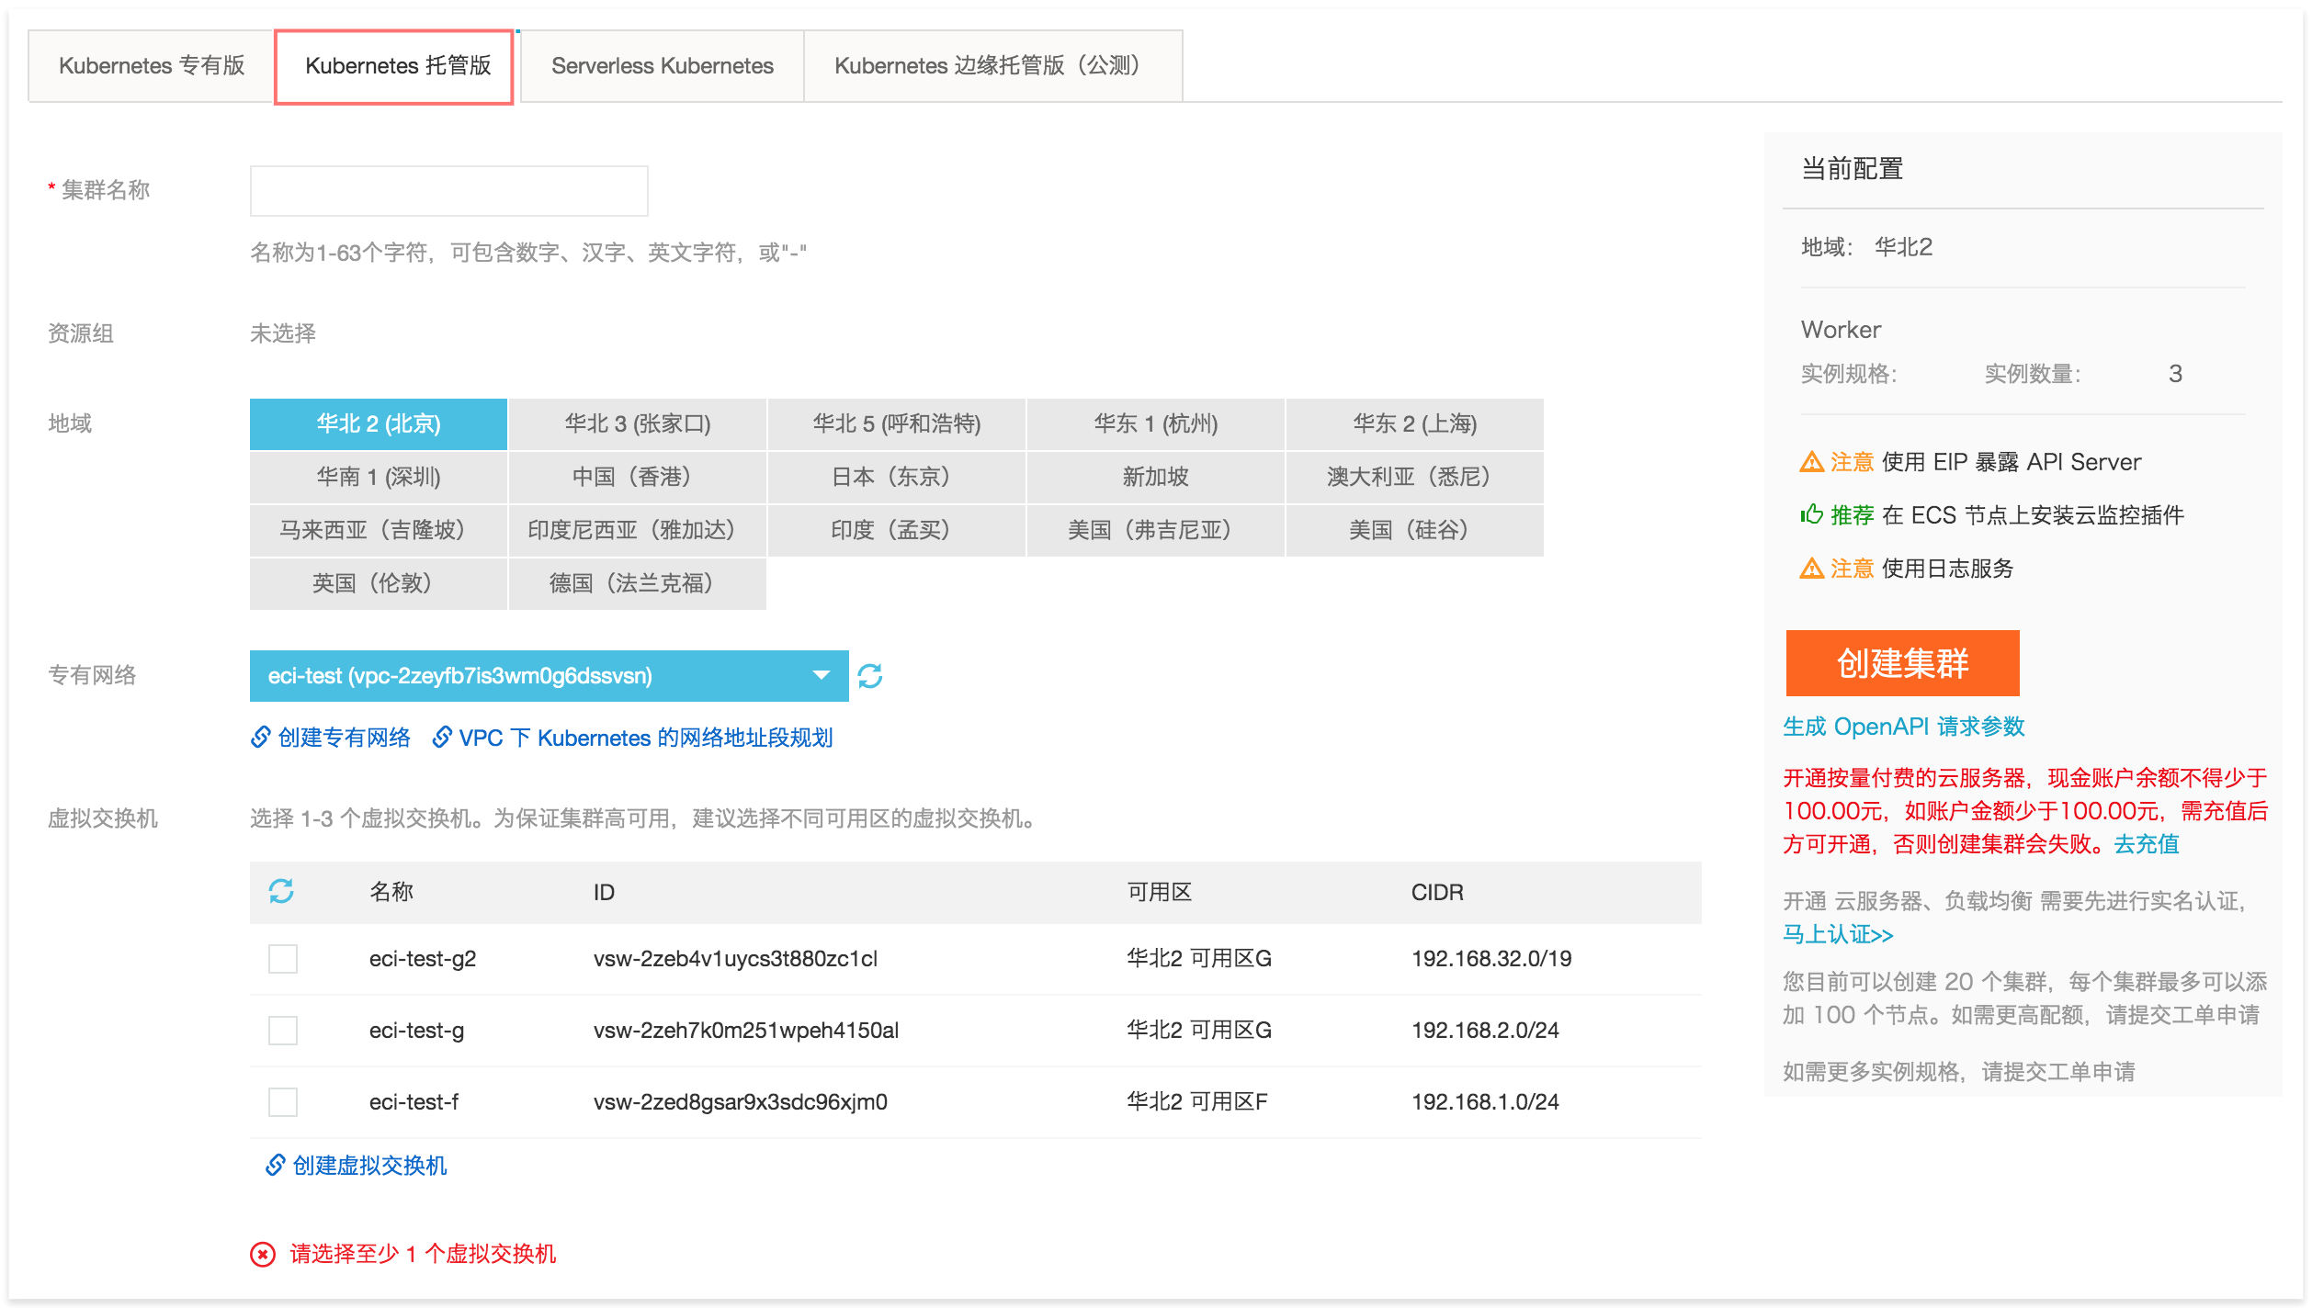Select region 美国（弗吉尼亚）
The width and height of the screenshot is (2312, 1308).
pos(1155,530)
